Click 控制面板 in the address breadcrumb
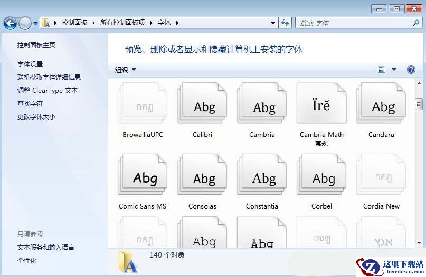Image resolution: width=426 pixels, height=277 pixels. (74, 23)
